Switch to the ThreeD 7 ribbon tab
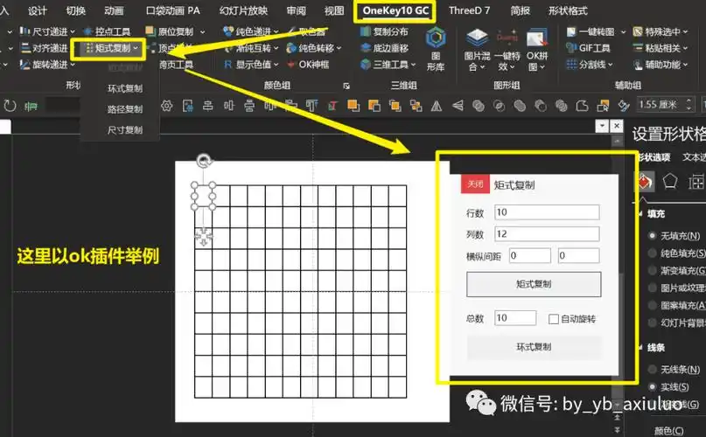Screen dimensions: 706x437 tap(469, 10)
